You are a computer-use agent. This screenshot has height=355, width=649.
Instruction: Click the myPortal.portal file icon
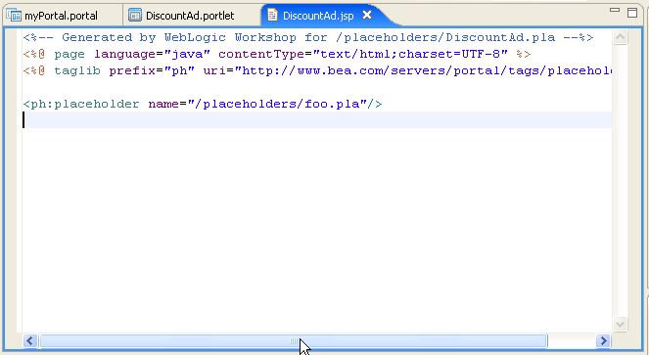click(x=14, y=16)
